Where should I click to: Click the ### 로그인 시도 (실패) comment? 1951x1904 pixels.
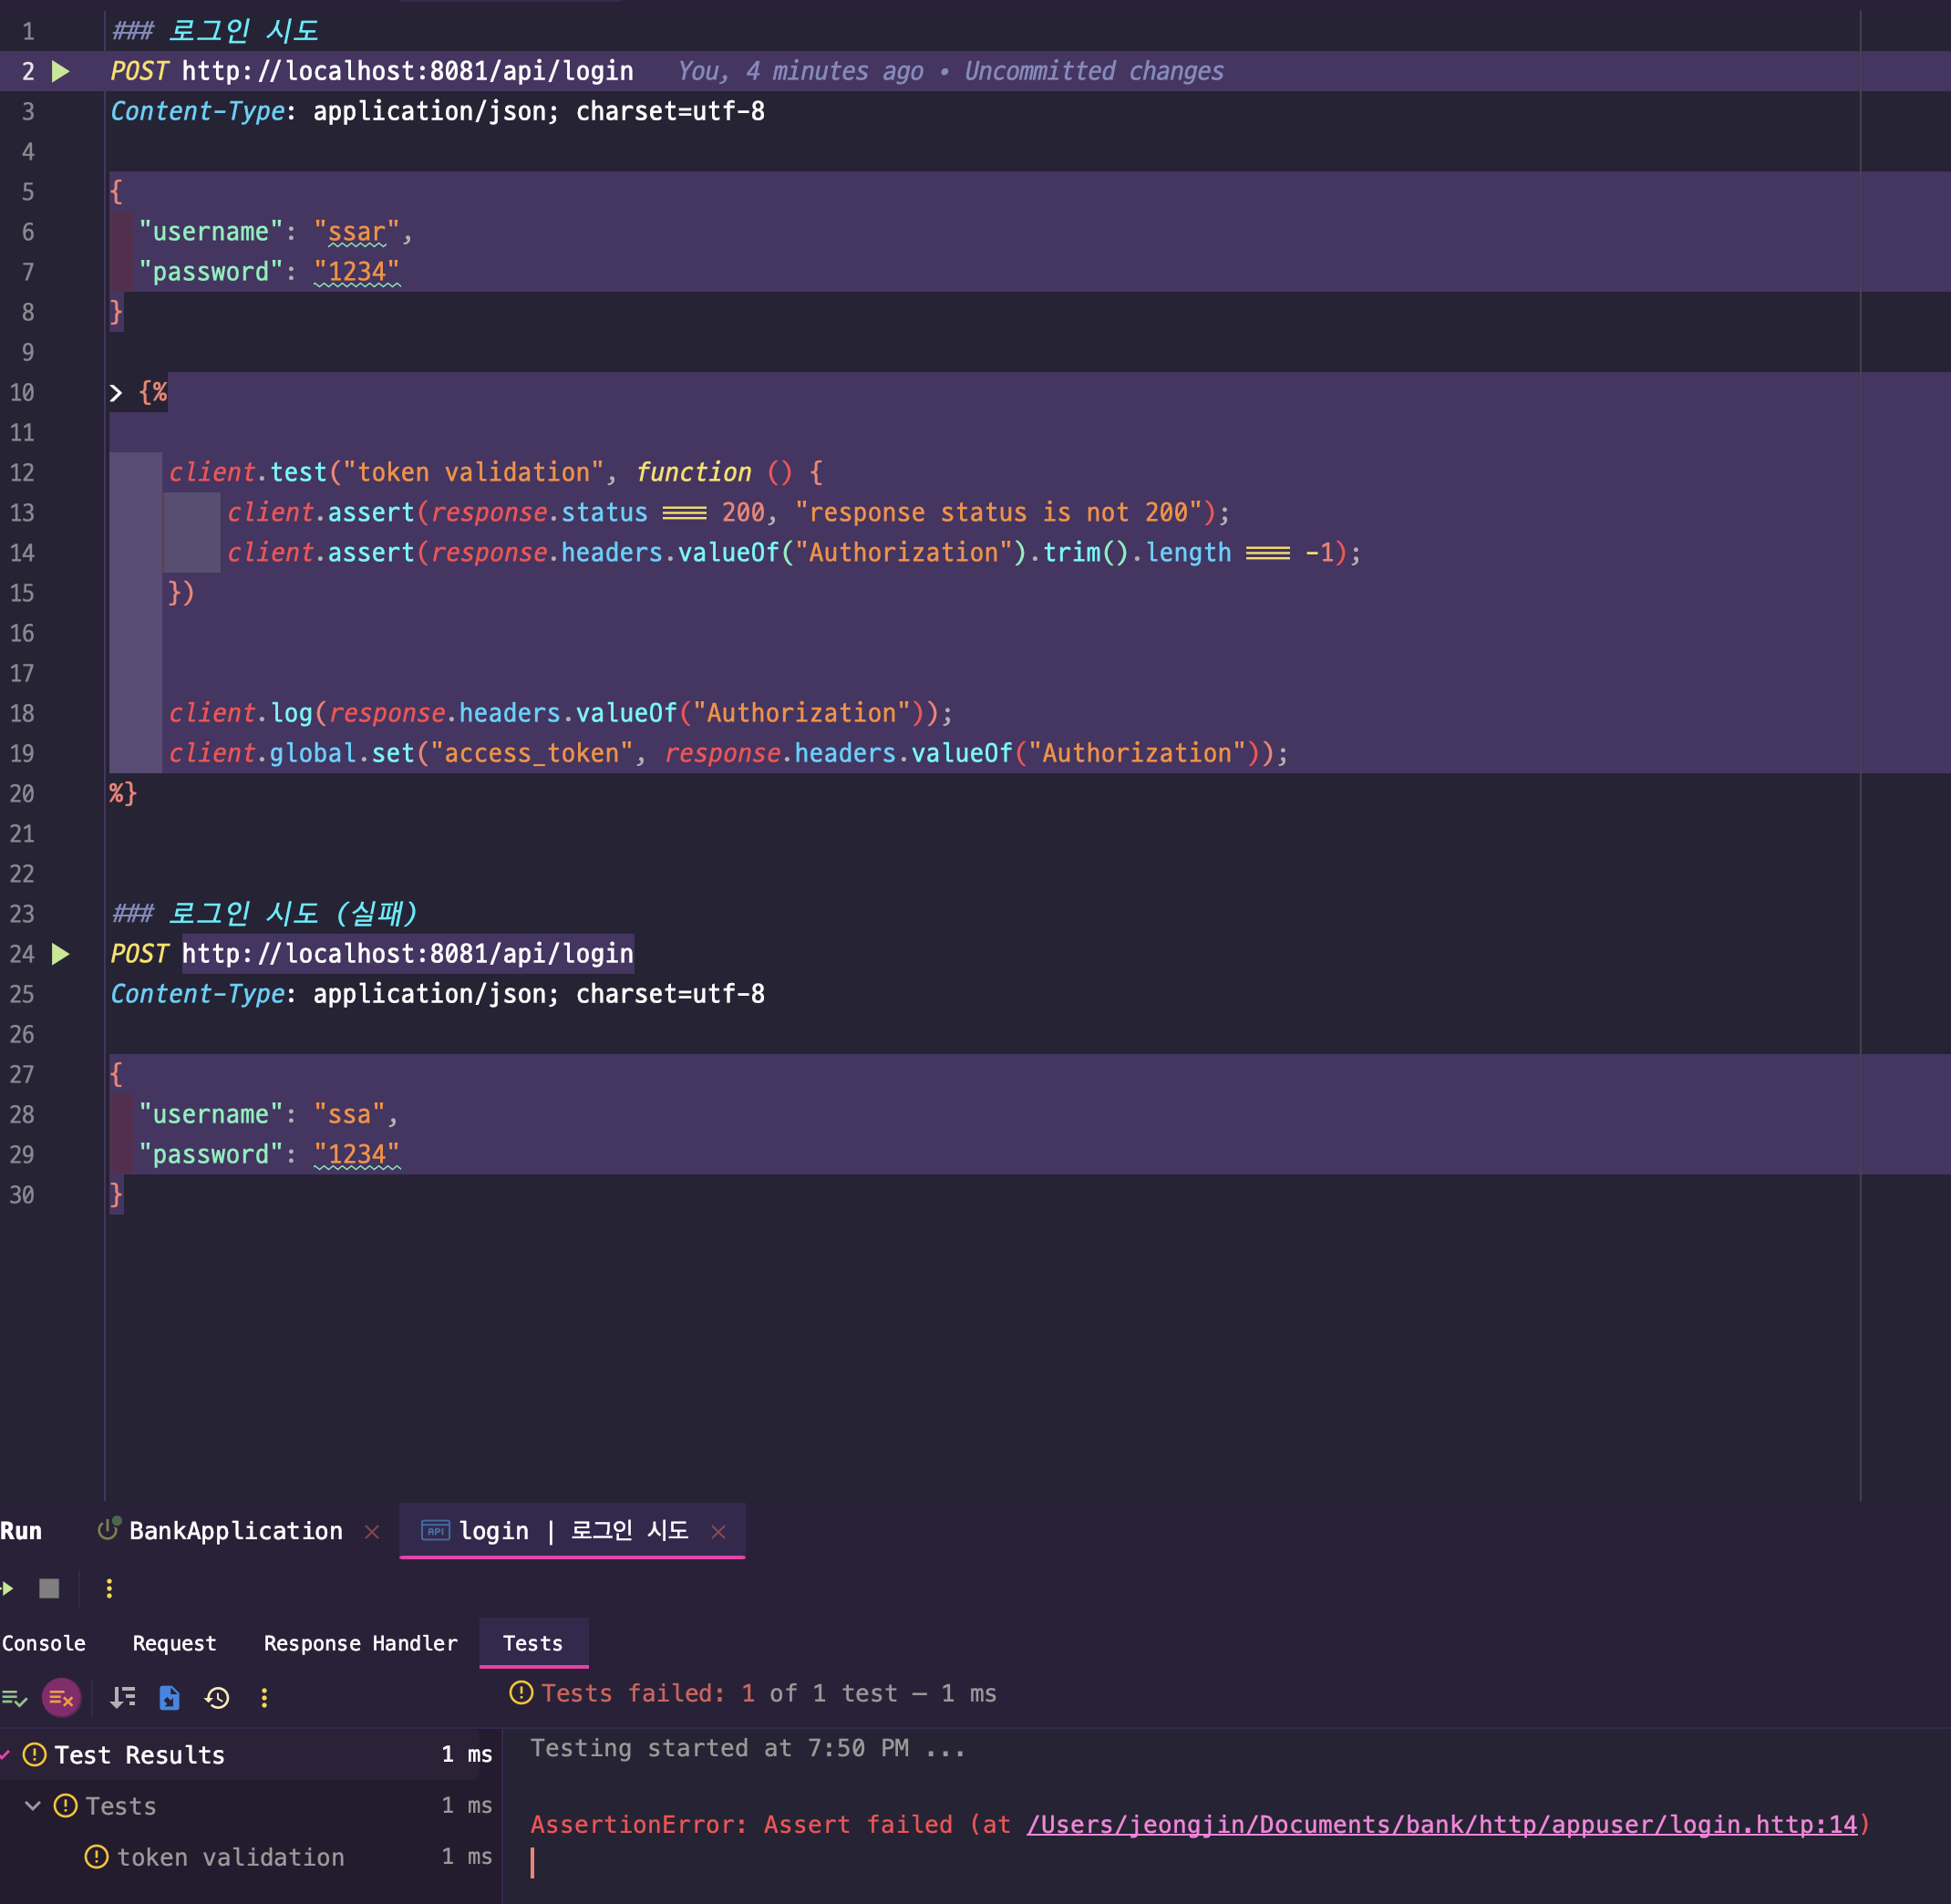(264, 913)
